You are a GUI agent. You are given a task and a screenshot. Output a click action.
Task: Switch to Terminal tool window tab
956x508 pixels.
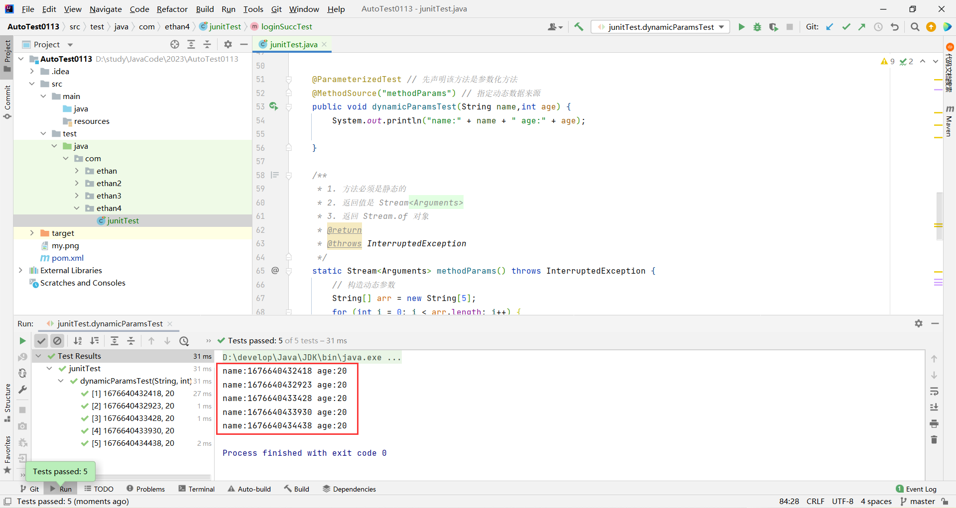point(197,489)
